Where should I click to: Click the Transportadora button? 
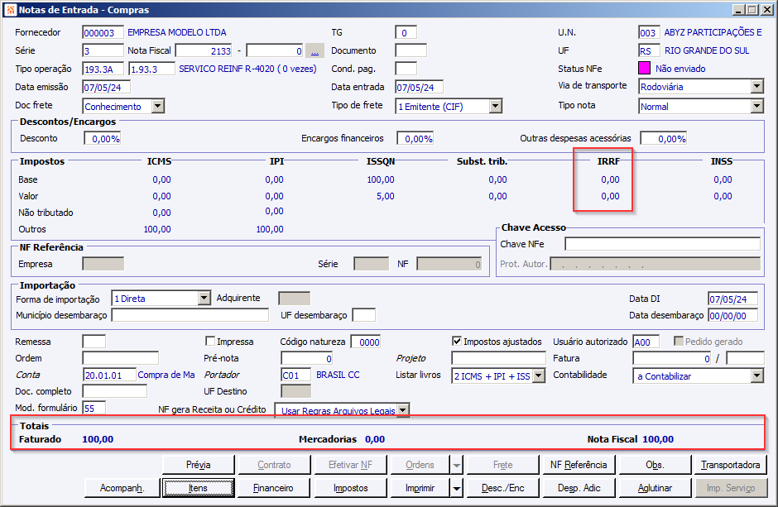(730, 465)
